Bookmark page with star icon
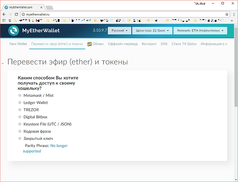Image resolution: width=238 pixels, height=182 pixels. [227, 15]
